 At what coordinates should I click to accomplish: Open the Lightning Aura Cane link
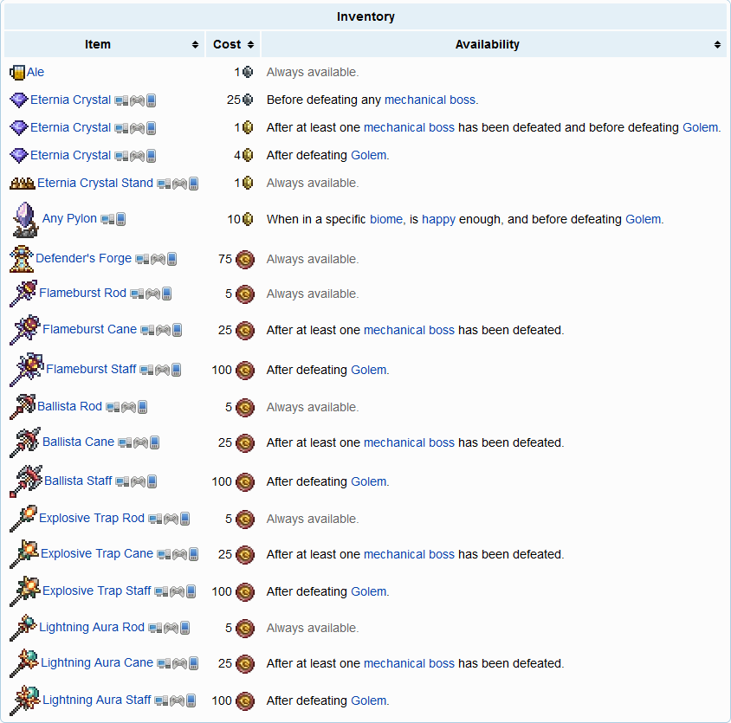[x=97, y=663]
